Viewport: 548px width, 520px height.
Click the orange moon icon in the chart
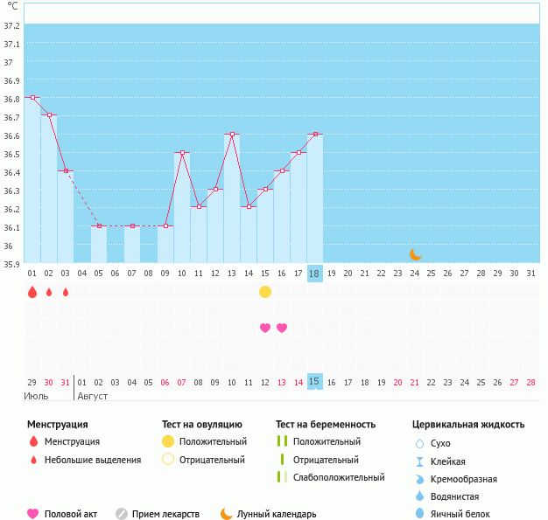tap(415, 254)
